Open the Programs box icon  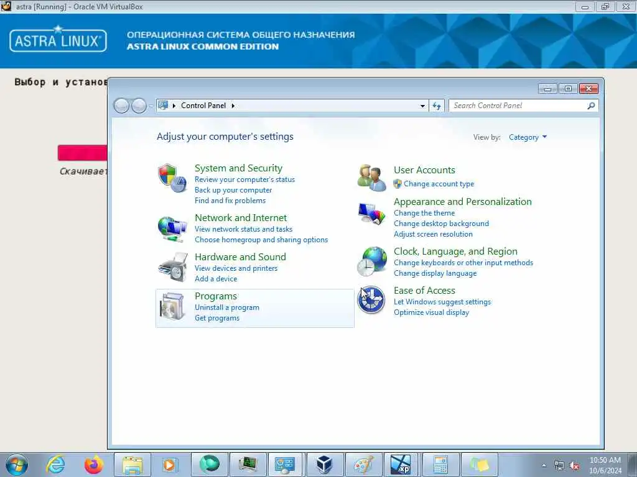click(172, 306)
